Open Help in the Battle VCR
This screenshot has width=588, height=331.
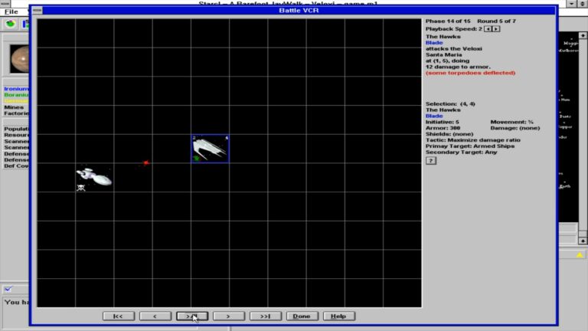tap(338, 316)
